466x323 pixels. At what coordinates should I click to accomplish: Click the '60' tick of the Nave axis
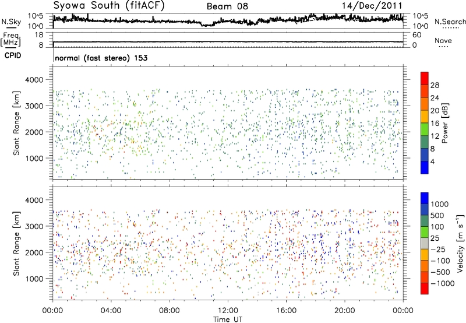[x=416, y=35]
